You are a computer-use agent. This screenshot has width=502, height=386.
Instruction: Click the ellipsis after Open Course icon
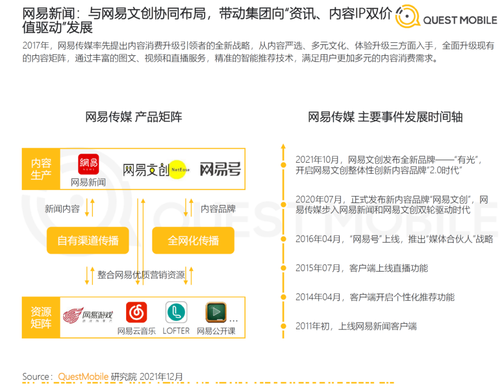234,320
